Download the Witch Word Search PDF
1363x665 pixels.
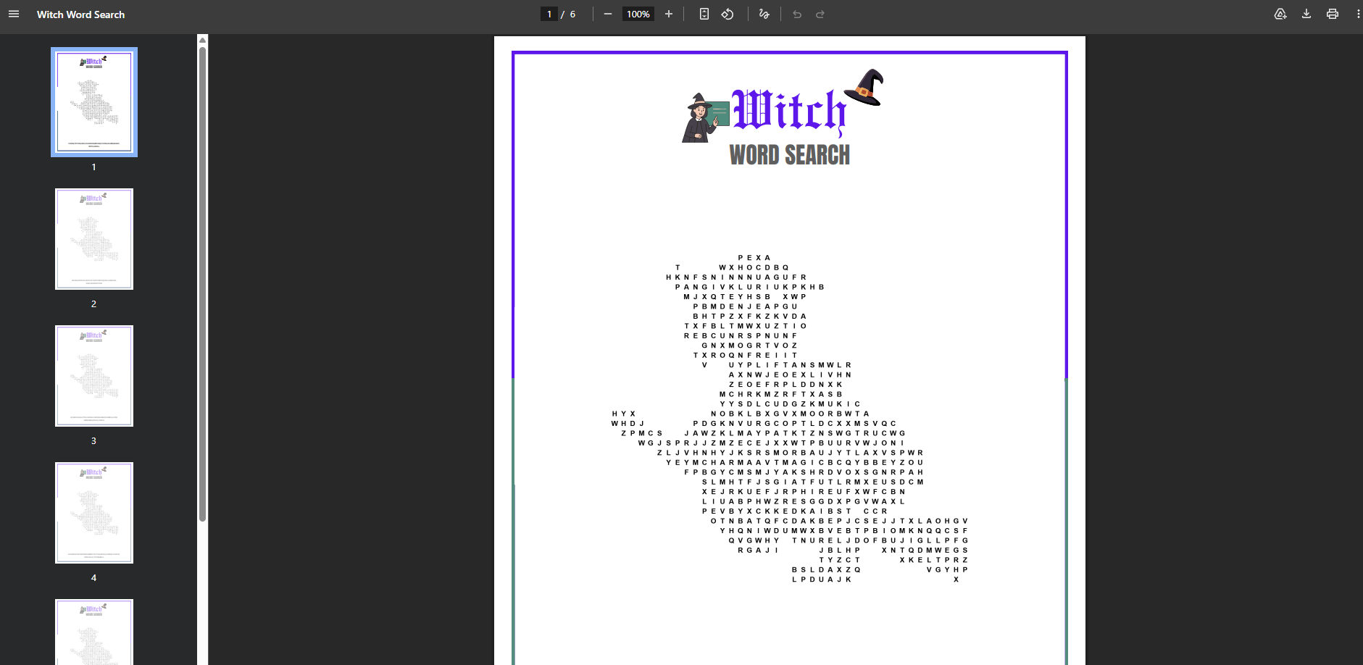(1306, 14)
